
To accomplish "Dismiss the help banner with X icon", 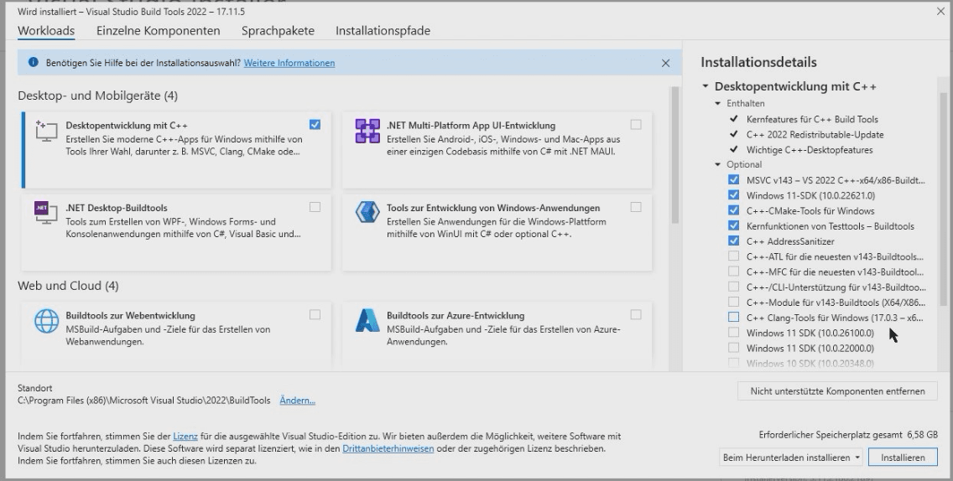I will 665,63.
